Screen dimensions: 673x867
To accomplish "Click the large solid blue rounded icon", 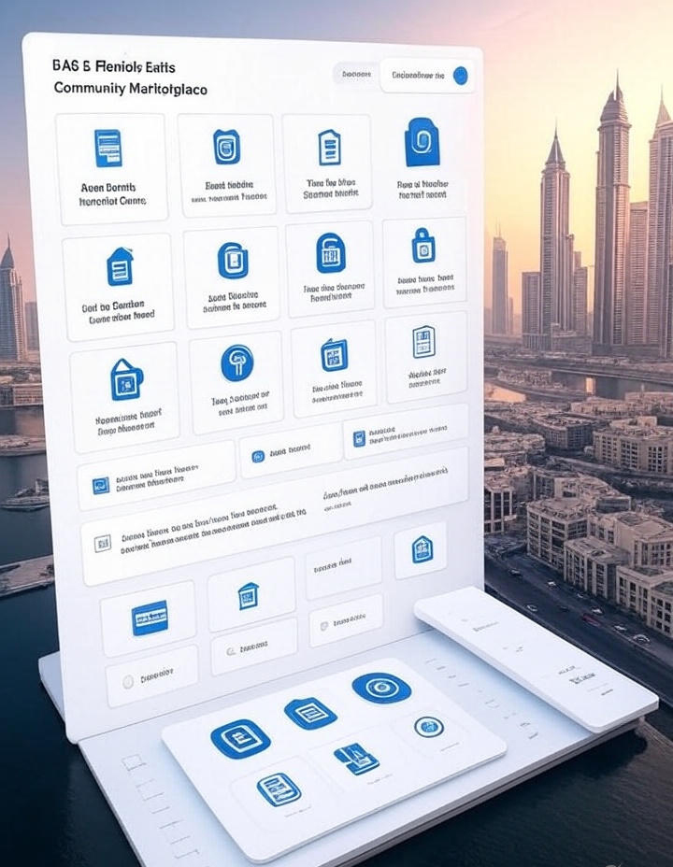I will point(422,142).
